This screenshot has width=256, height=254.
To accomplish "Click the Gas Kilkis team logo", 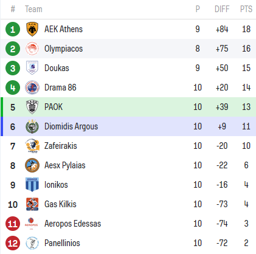I will click(32, 204).
